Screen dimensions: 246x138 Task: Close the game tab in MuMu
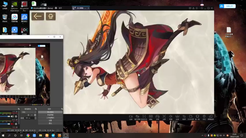coord(89,8)
